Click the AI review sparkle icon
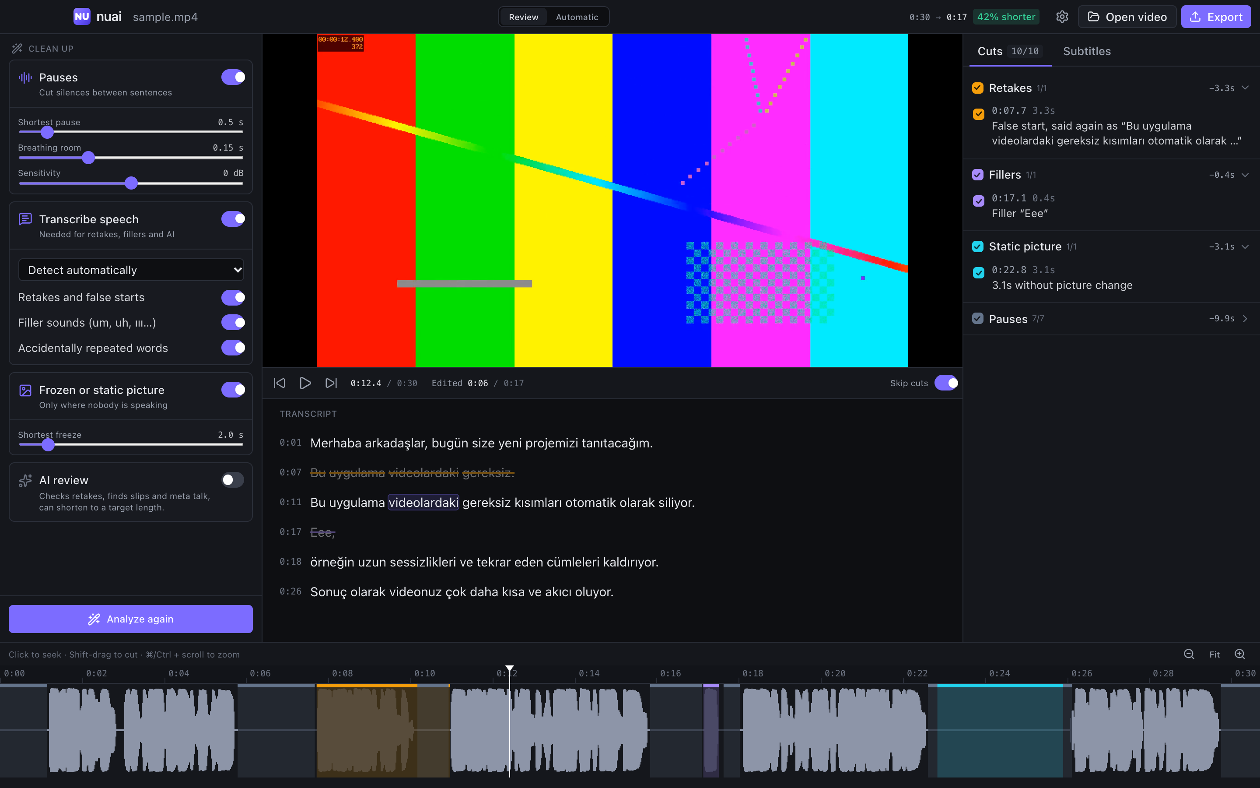Viewport: 1260px width, 788px height. pyautogui.click(x=25, y=481)
